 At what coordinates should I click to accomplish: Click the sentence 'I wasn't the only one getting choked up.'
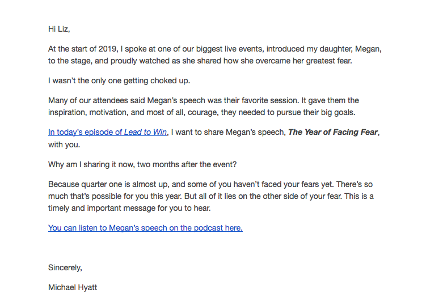pos(119,80)
